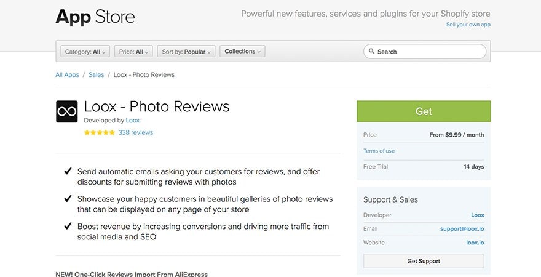Click the five-star rating icons

pyautogui.click(x=99, y=132)
